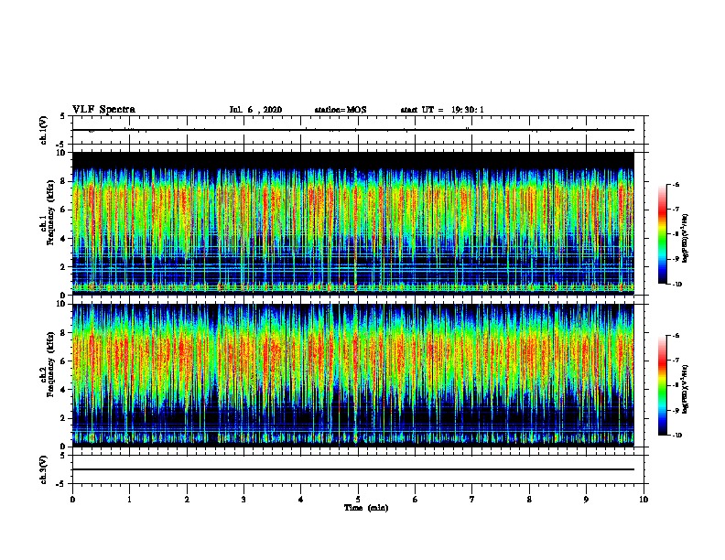Click the "2" kHz tick on ch.2 frequency axis

click(65, 418)
